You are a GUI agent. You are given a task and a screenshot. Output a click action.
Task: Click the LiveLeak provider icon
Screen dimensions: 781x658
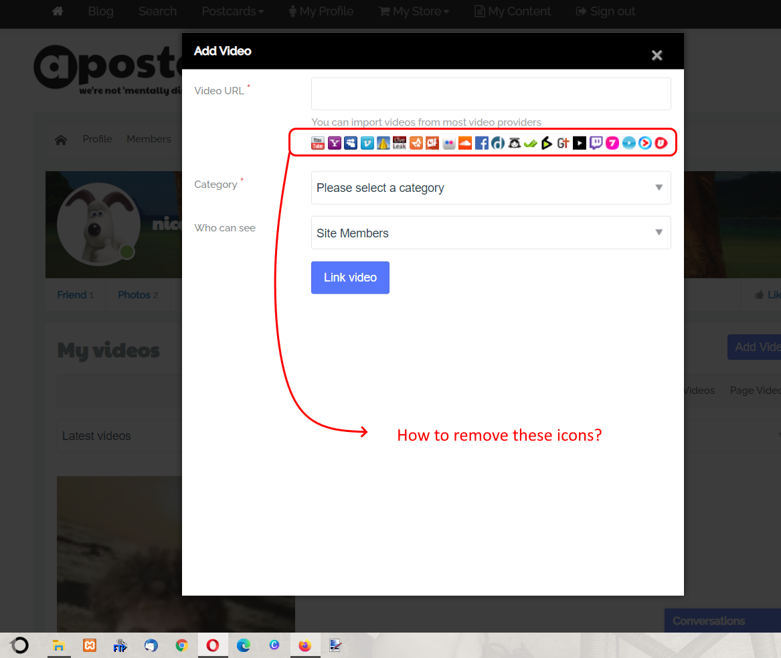click(400, 143)
